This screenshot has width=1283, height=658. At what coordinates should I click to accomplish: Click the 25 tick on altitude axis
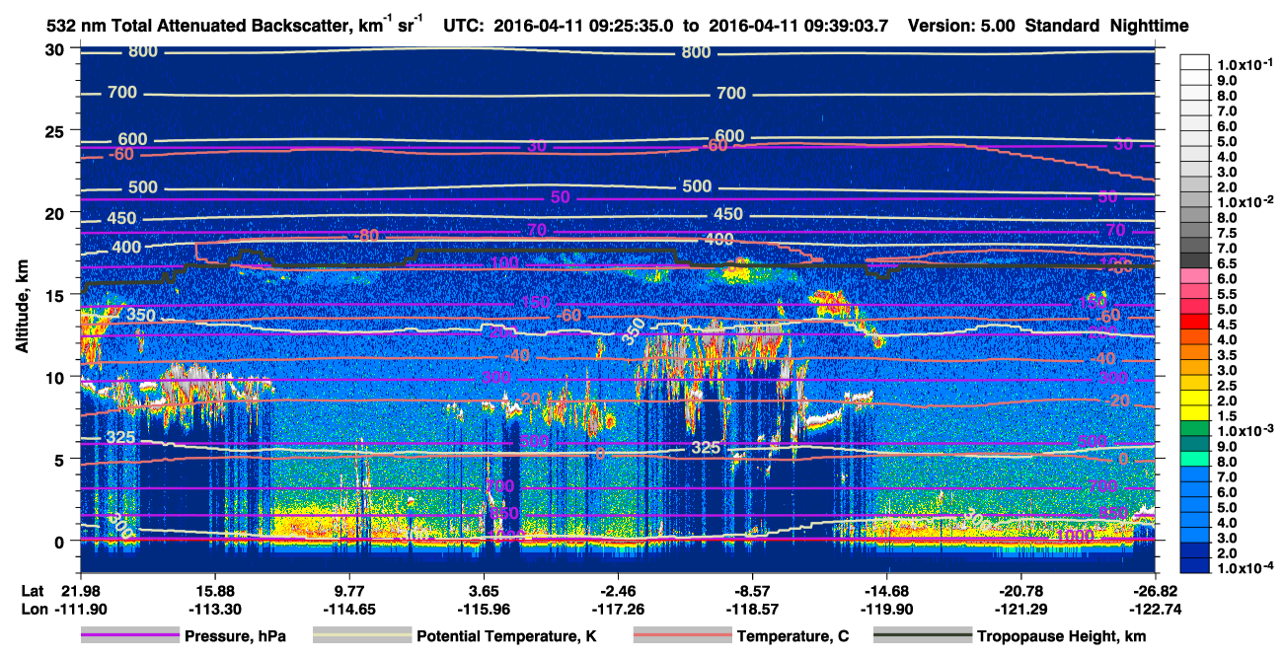pyautogui.click(x=56, y=131)
